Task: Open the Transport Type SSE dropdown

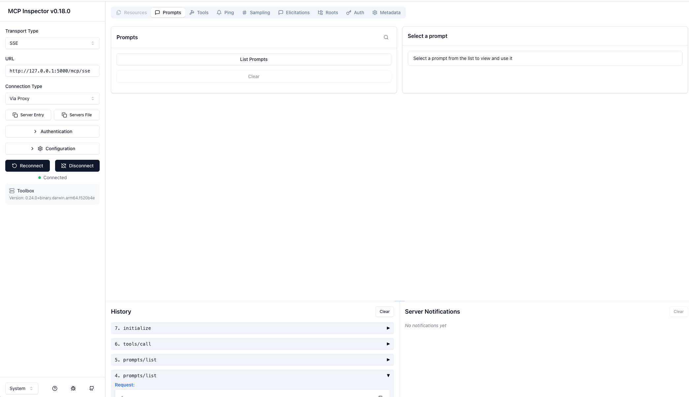Action: coord(52,43)
